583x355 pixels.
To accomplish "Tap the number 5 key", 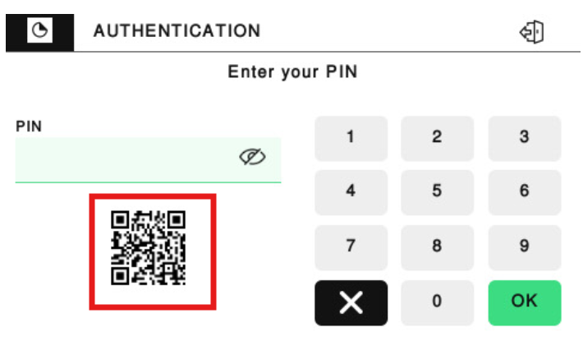I will (437, 191).
